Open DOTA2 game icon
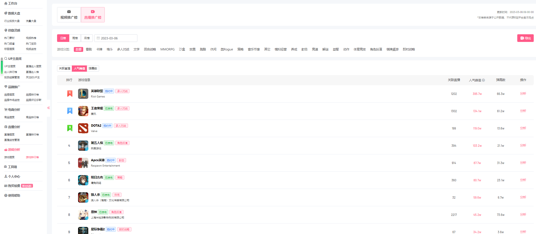The height and width of the screenshot is (234, 536). coord(83,128)
